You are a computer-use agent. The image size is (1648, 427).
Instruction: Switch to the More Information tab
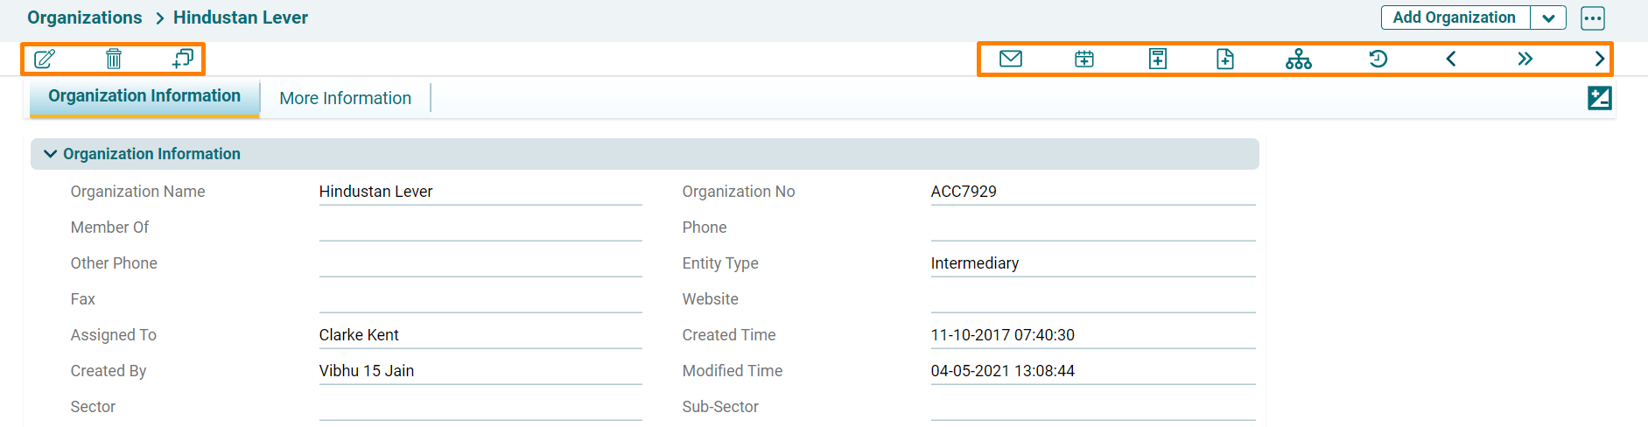tap(345, 98)
